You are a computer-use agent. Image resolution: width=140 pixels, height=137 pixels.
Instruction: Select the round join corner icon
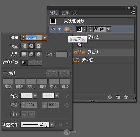point(31,54)
